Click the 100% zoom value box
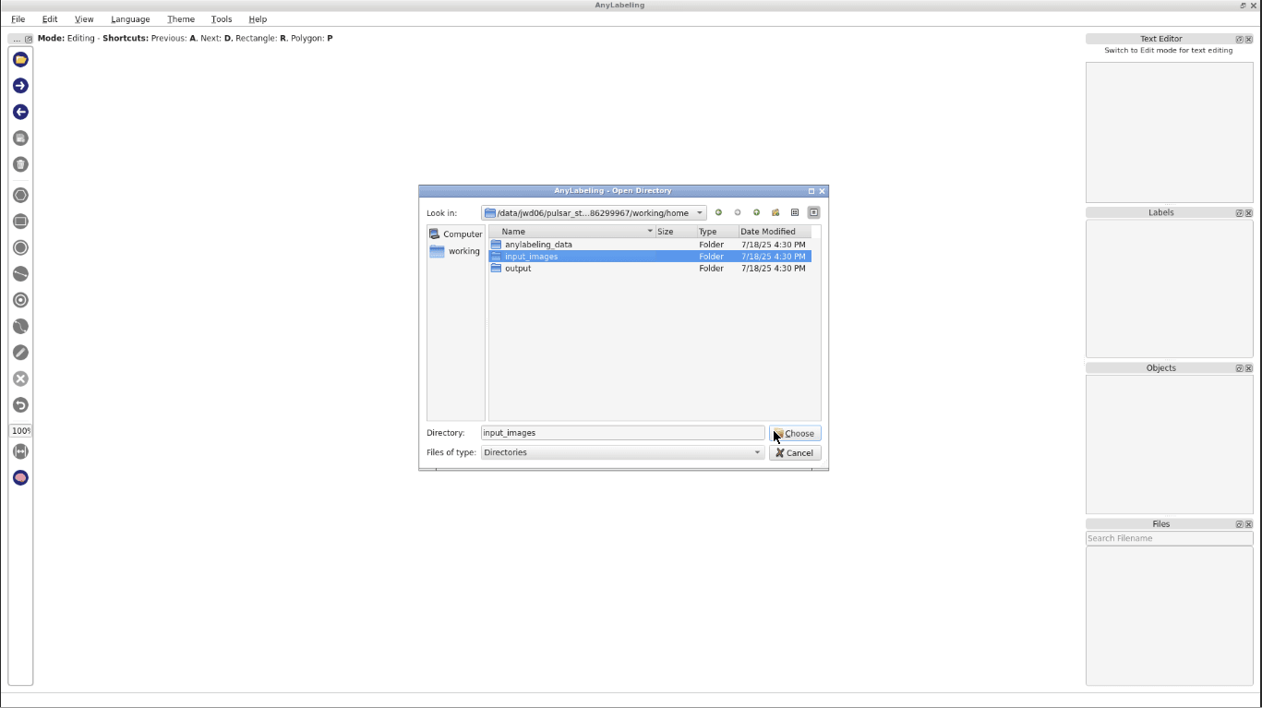The image size is (1262, 708). click(20, 431)
